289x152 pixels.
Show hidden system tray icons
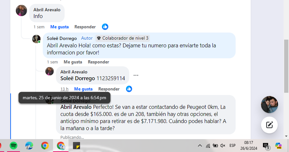click(x=200, y=146)
